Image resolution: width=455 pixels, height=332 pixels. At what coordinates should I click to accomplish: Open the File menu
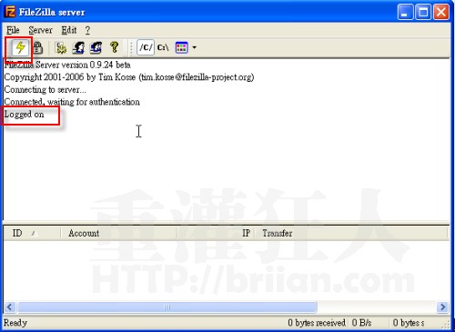13,30
